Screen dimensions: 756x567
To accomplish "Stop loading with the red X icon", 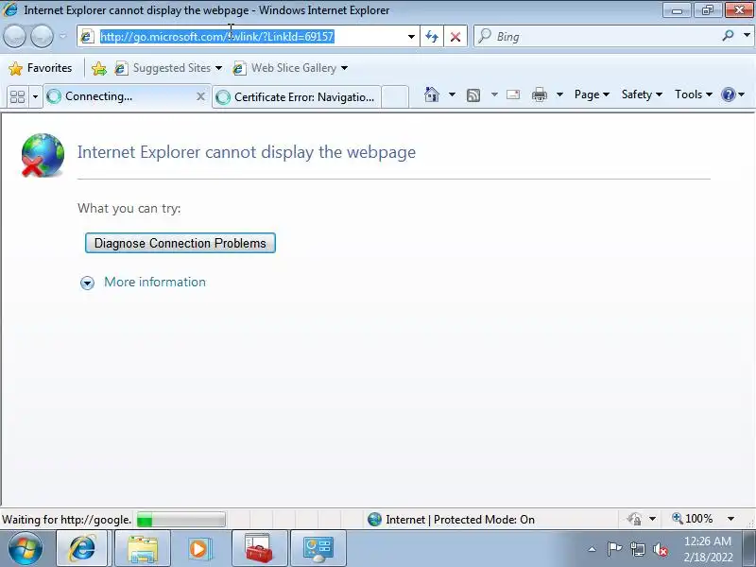I will pyautogui.click(x=455, y=37).
